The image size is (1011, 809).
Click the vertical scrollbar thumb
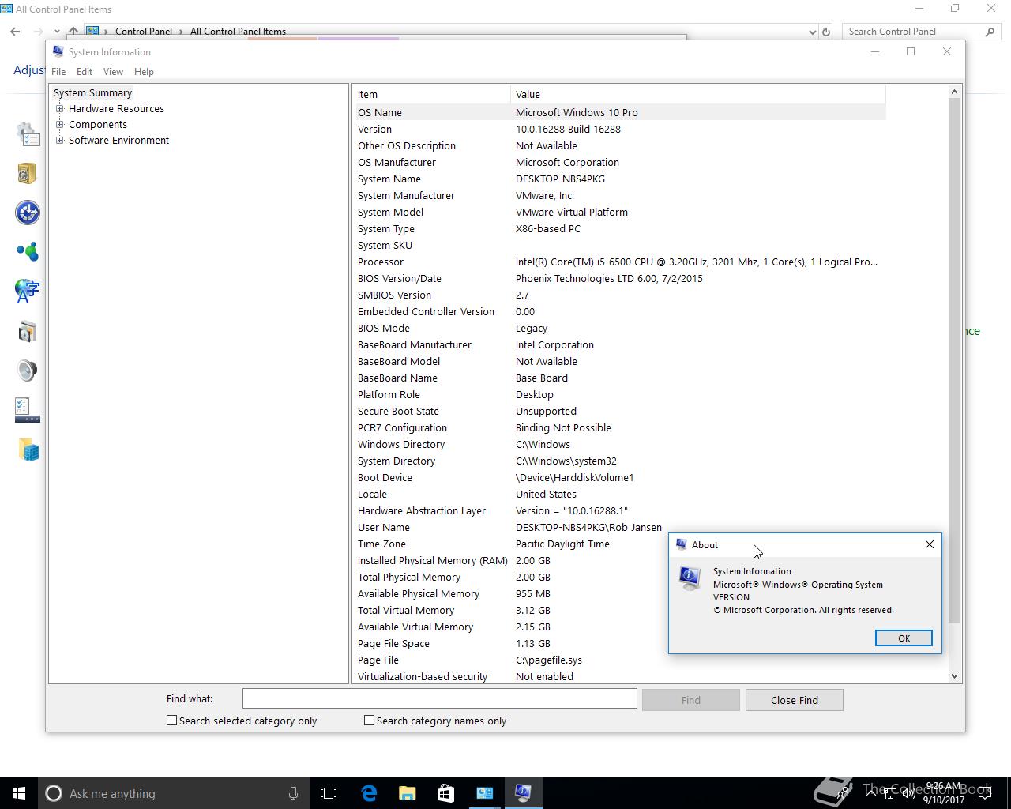coord(954,360)
